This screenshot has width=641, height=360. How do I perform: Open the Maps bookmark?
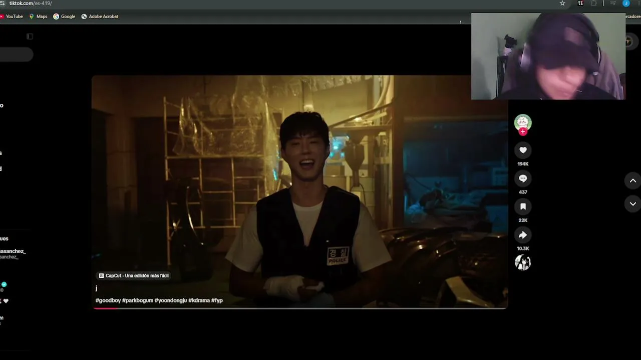38,16
